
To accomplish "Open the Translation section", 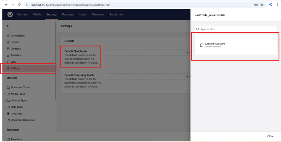I will (x=117, y=14).
